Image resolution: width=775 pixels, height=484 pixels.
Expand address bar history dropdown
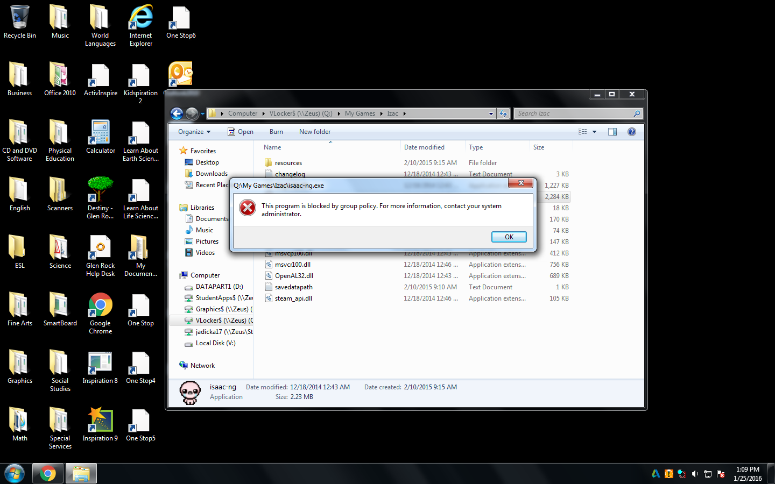(491, 113)
